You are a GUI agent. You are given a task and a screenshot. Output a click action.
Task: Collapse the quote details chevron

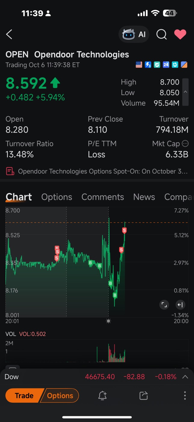(186, 92)
